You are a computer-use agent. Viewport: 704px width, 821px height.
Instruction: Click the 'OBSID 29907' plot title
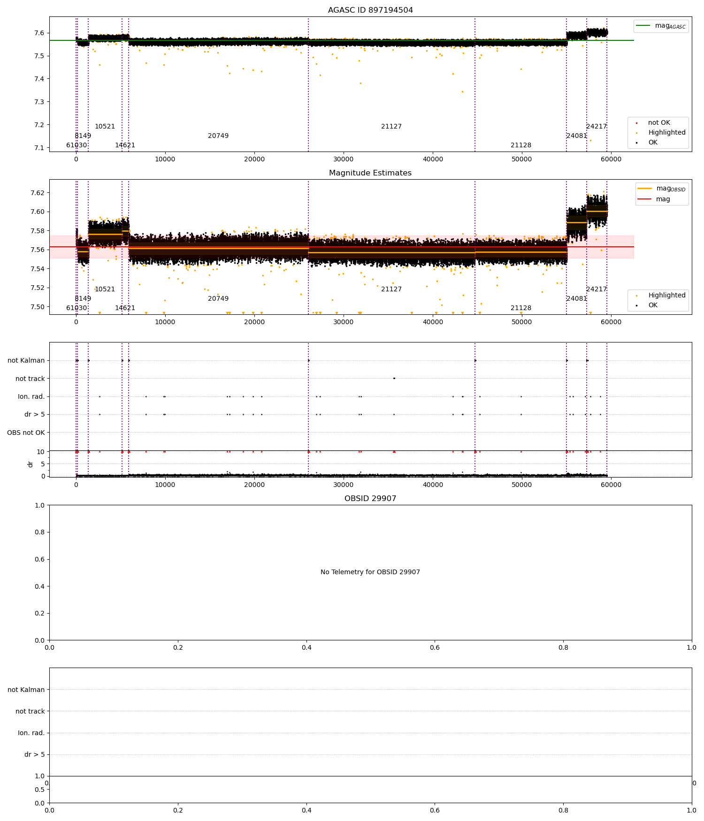click(370, 499)
